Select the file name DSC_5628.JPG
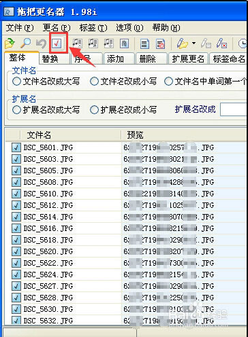The width and height of the screenshot is (248, 337). point(48,298)
